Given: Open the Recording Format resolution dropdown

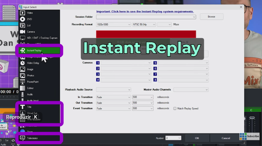Looking at the screenshot, I should point(129,24).
